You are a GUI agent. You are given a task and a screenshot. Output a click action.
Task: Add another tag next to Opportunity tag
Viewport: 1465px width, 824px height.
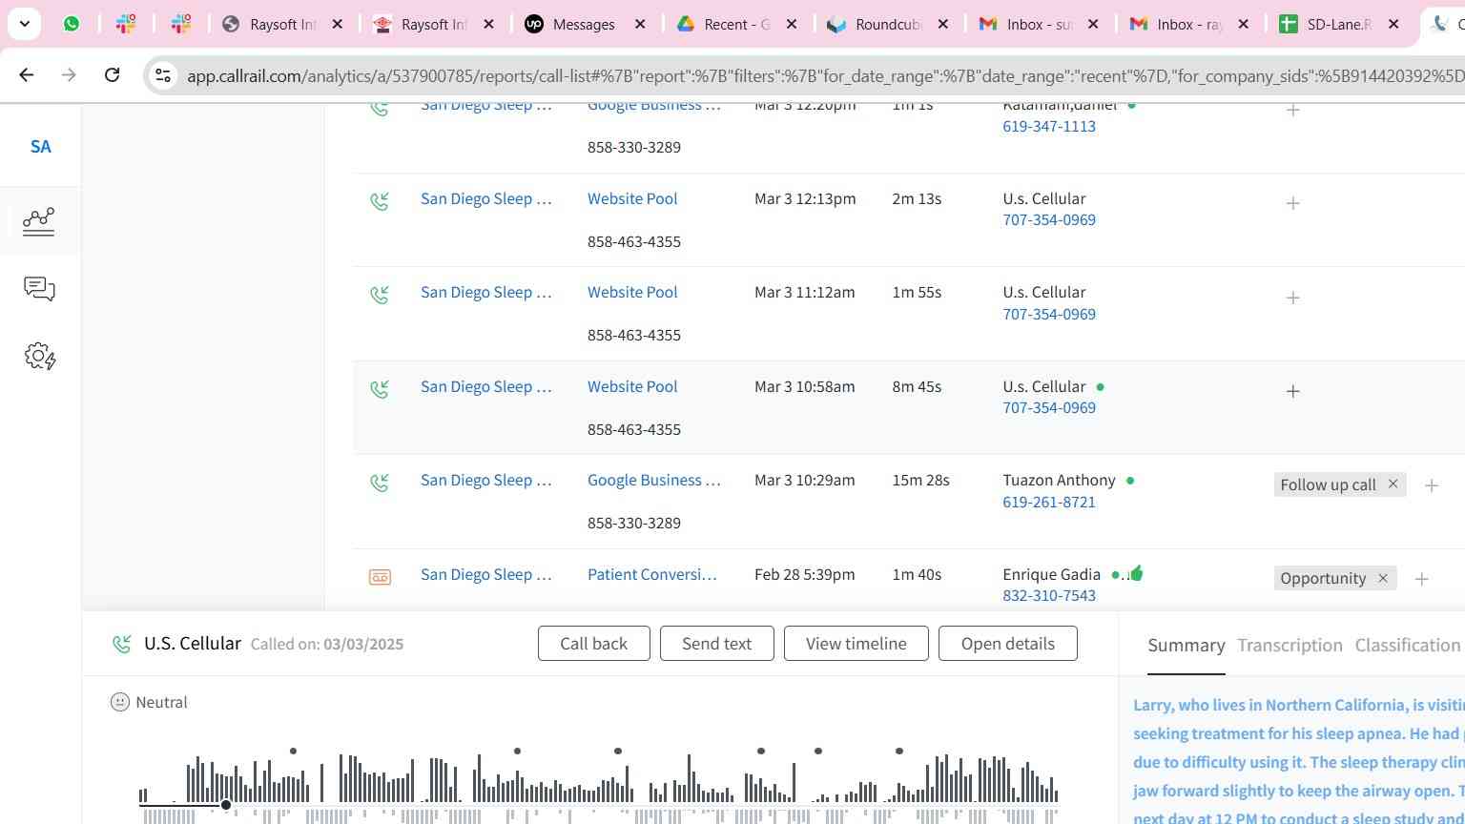1422,579
